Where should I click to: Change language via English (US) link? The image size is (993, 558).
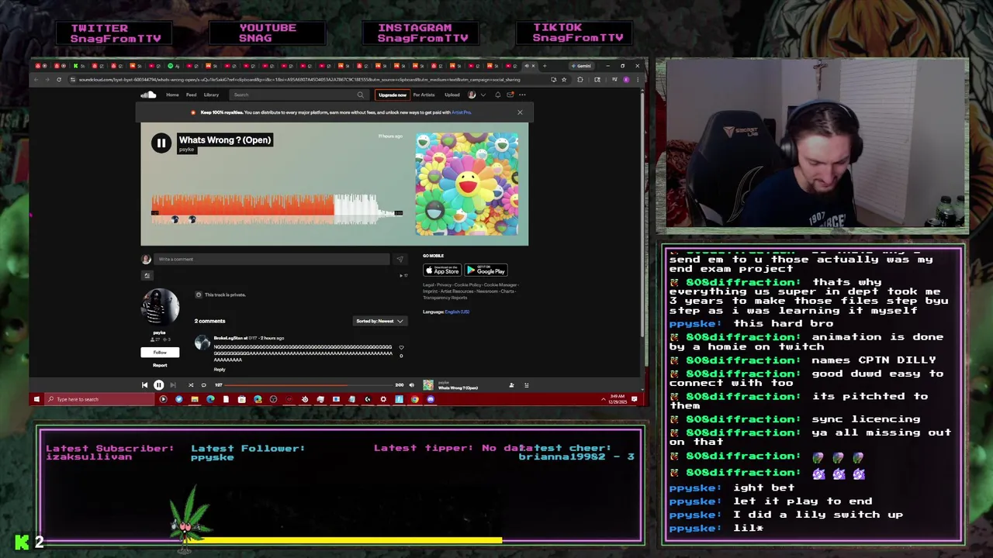point(457,312)
